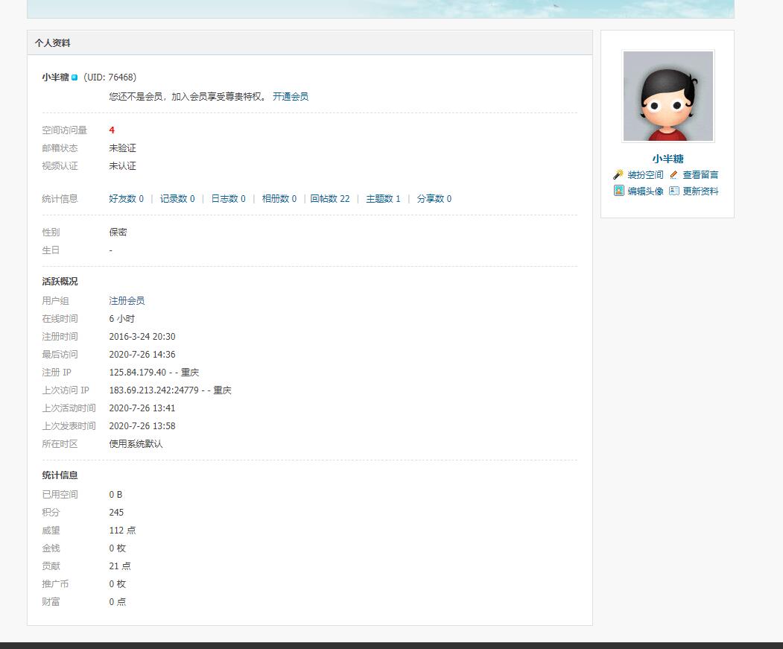The image size is (783, 649).
Task: Click the user avatar picture
Action: (x=668, y=96)
